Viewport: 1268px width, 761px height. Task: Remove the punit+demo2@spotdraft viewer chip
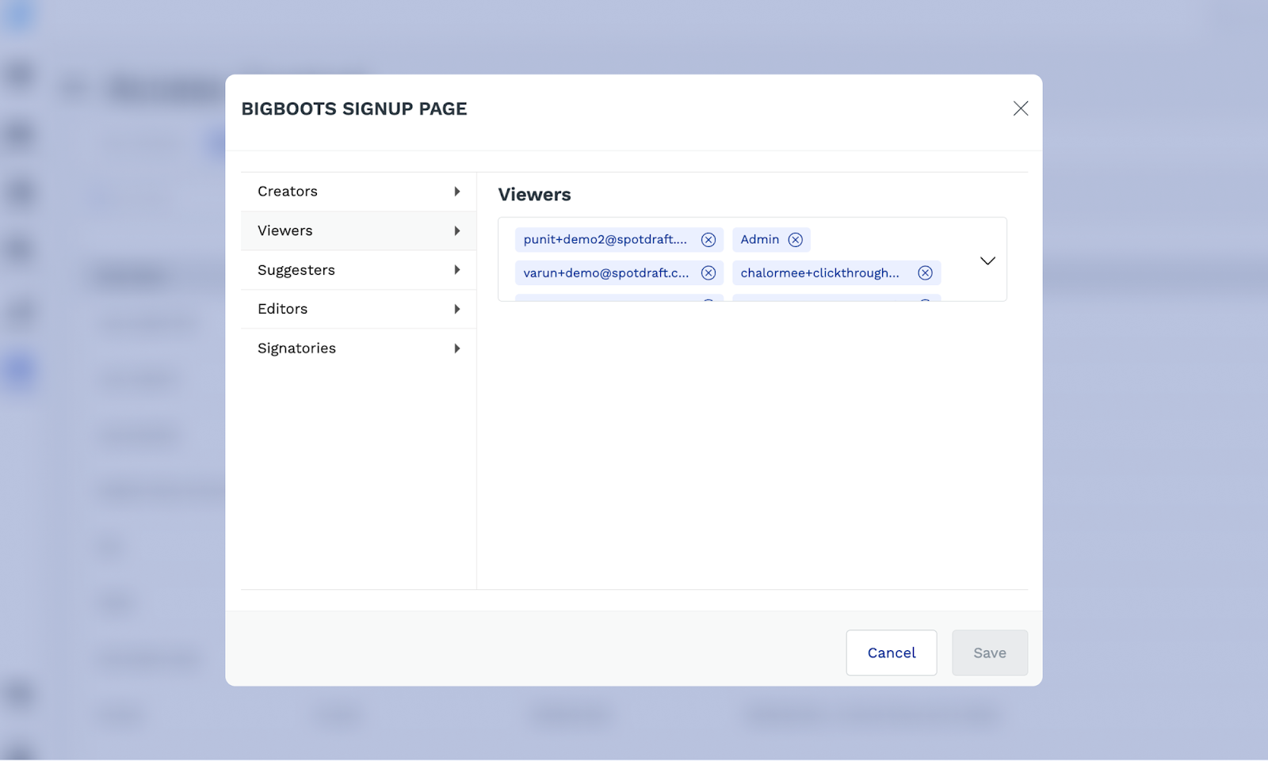pyautogui.click(x=708, y=240)
